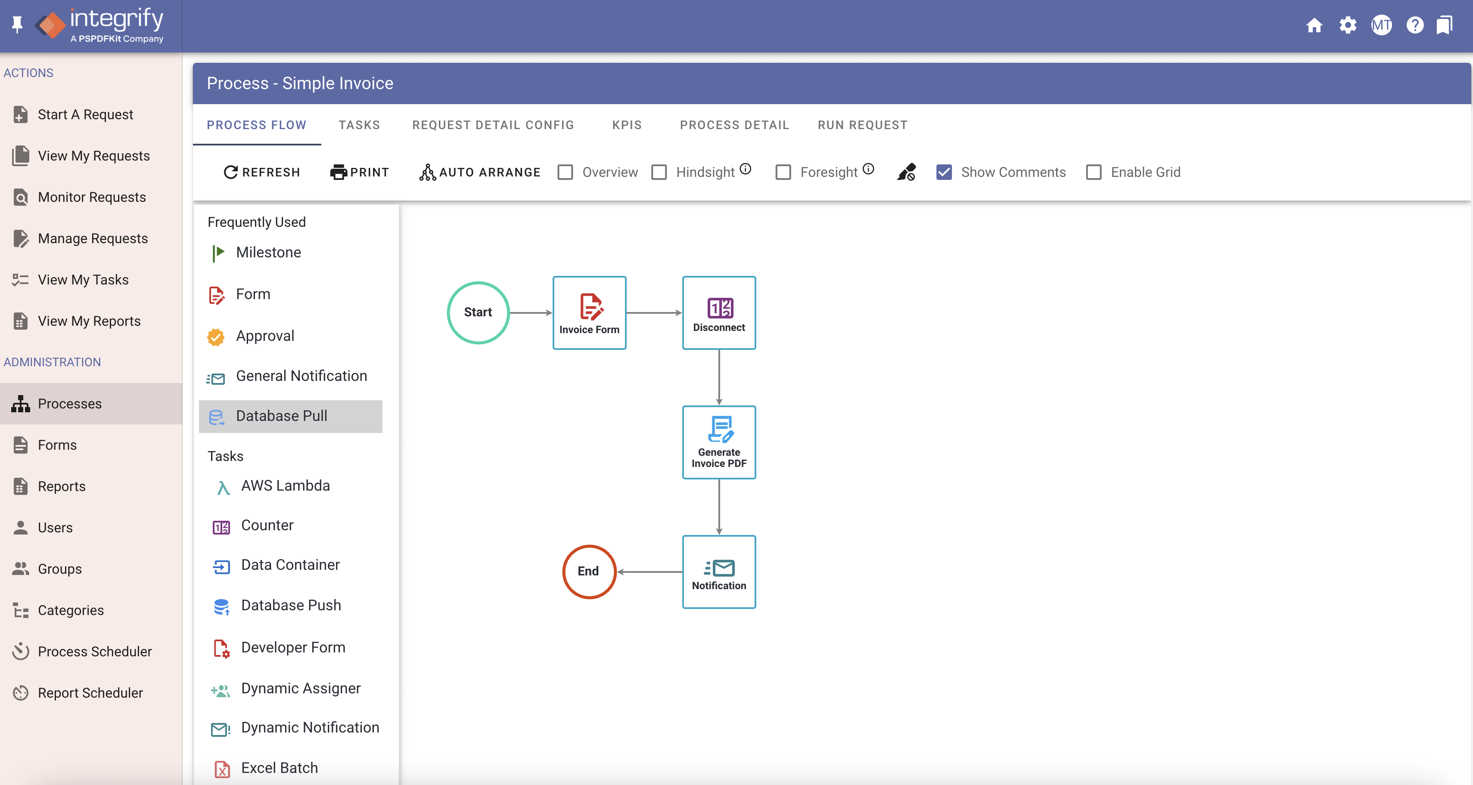1473x785 pixels.
Task: Click the highlighter toggle icon in toolbar
Action: tap(906, 172)
